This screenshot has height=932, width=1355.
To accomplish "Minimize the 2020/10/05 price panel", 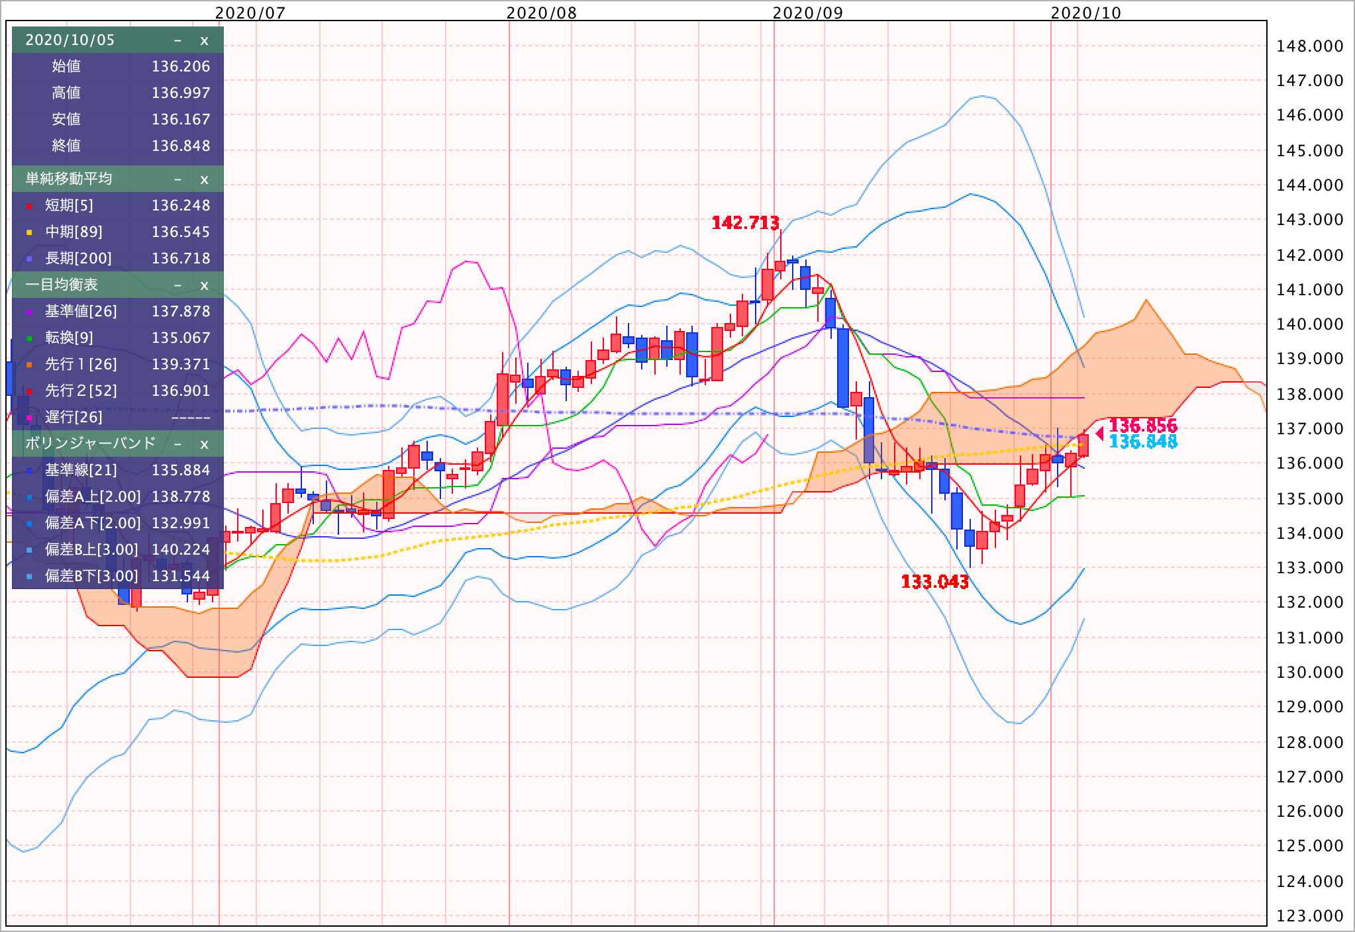I will tap(177, 40).
